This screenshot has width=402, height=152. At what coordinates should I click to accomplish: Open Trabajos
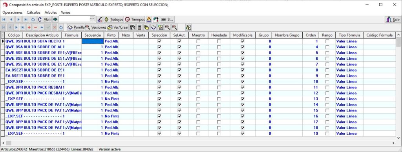tap(113, 19)
